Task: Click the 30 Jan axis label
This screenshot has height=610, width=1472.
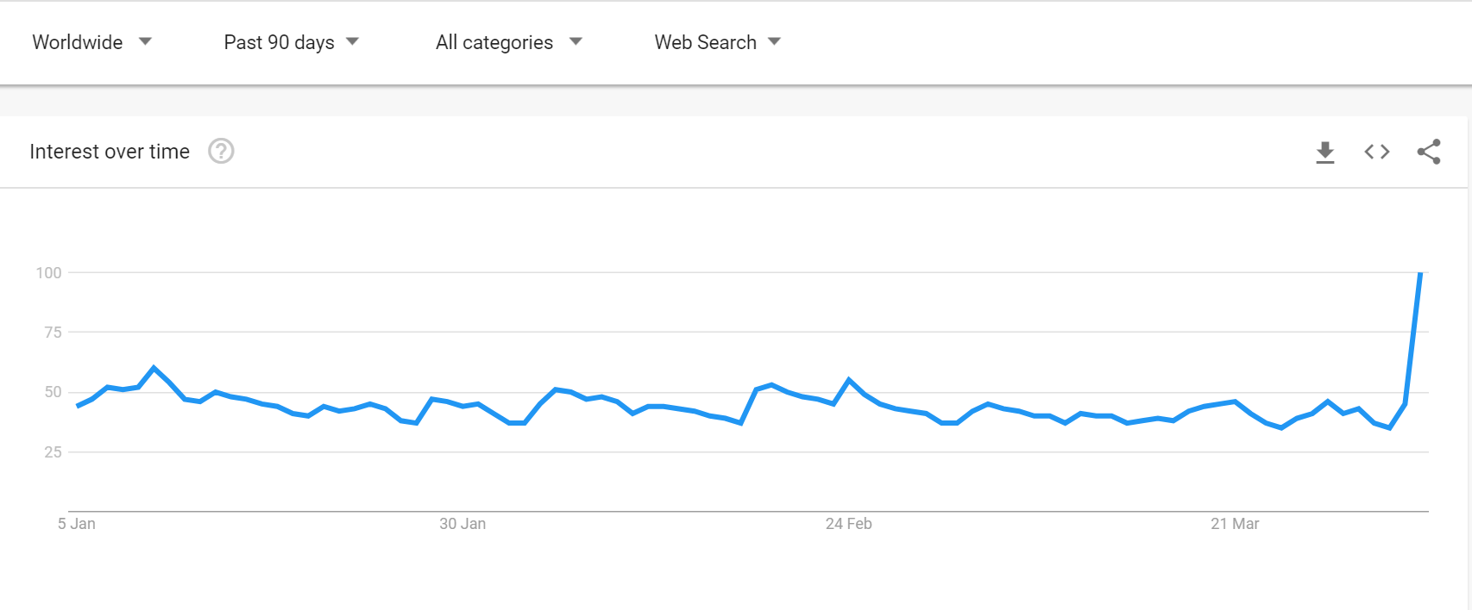Action: pos(462,524)
